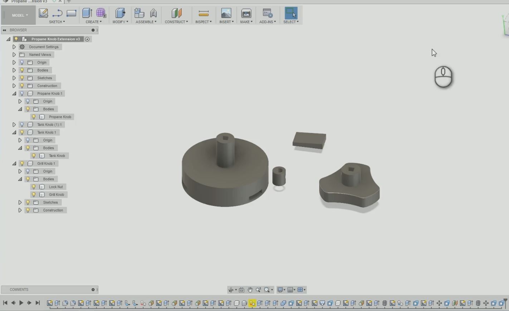Viewport: 509px width, 311px height.
Task: Expand the Sketches folder in browser
Action: point(14,78)
